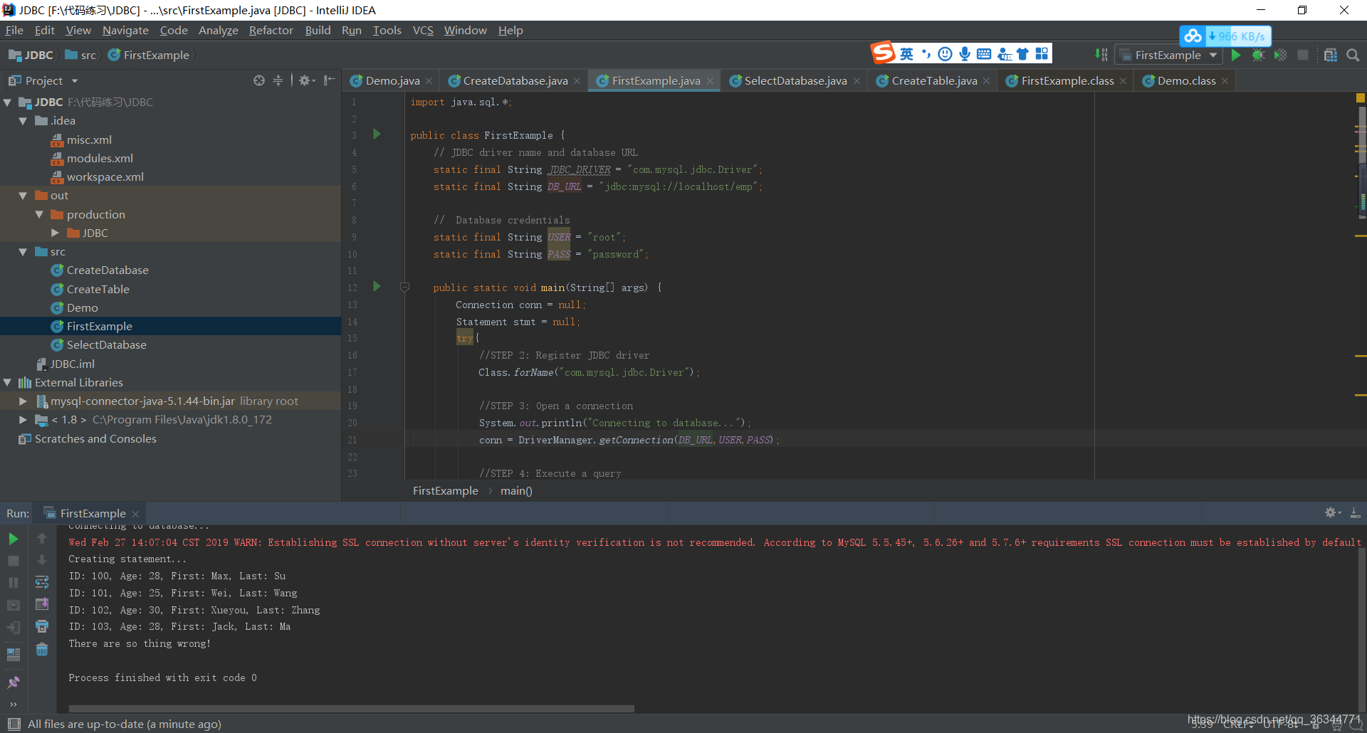Image resolution: width=1367 pixels, height=733 pixels.
Task: Open Project panel settings gear dropdown
Action: tap(307, 80)
